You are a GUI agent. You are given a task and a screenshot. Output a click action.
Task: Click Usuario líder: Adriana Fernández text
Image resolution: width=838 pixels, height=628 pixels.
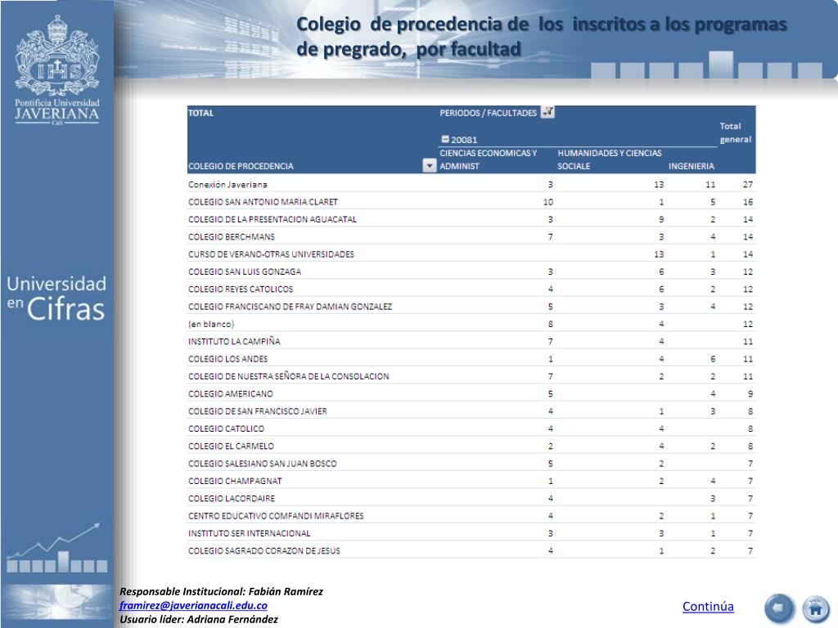(199, 619)
